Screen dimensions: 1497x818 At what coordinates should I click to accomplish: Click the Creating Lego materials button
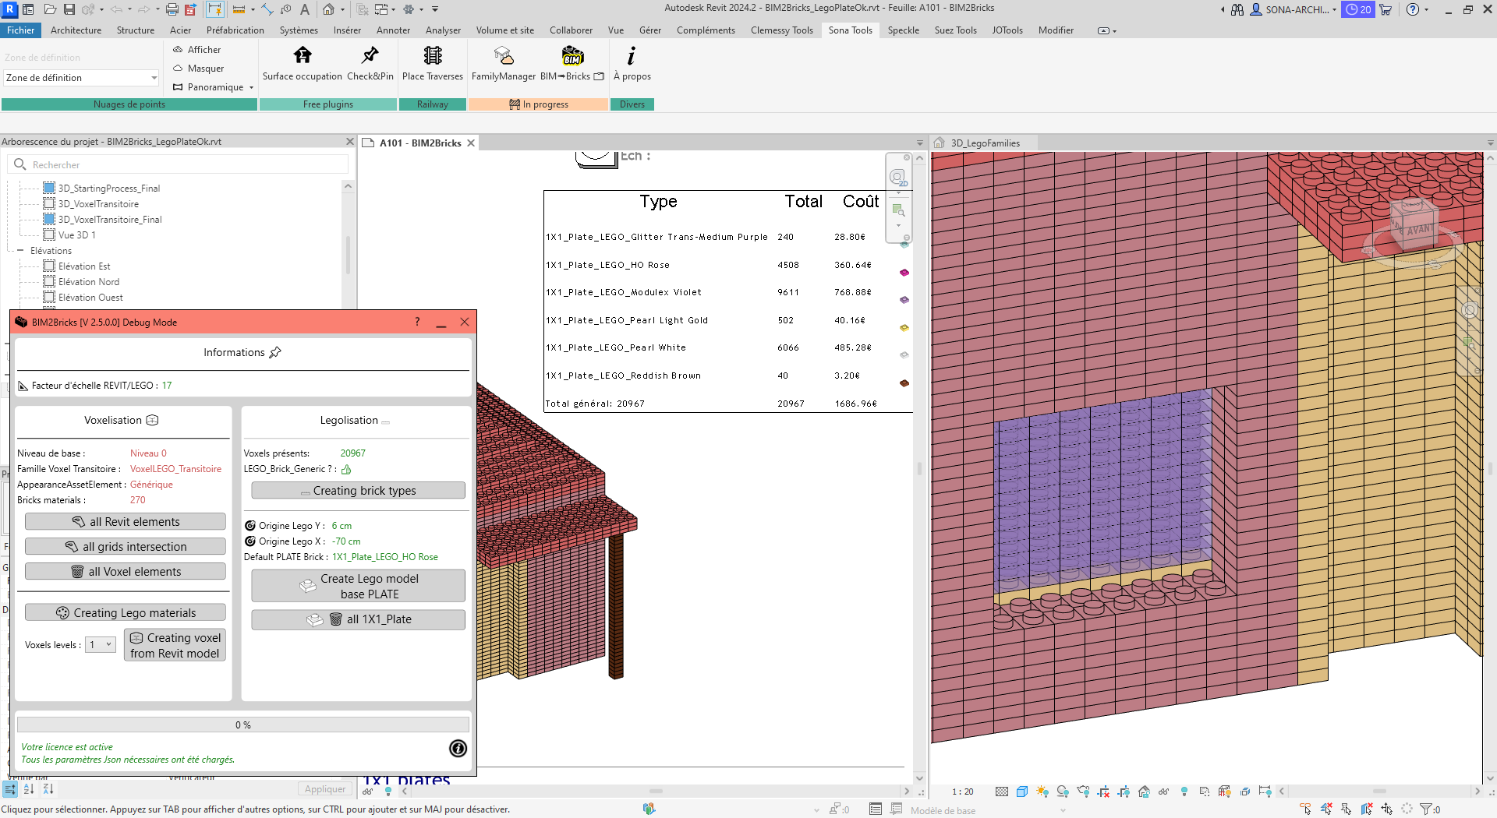(126, 613)
